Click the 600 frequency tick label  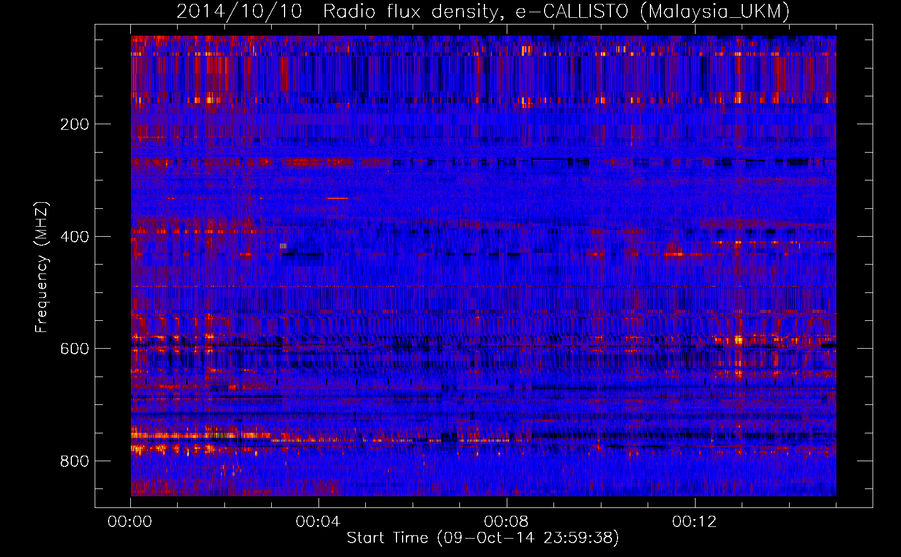coord(74,349)
